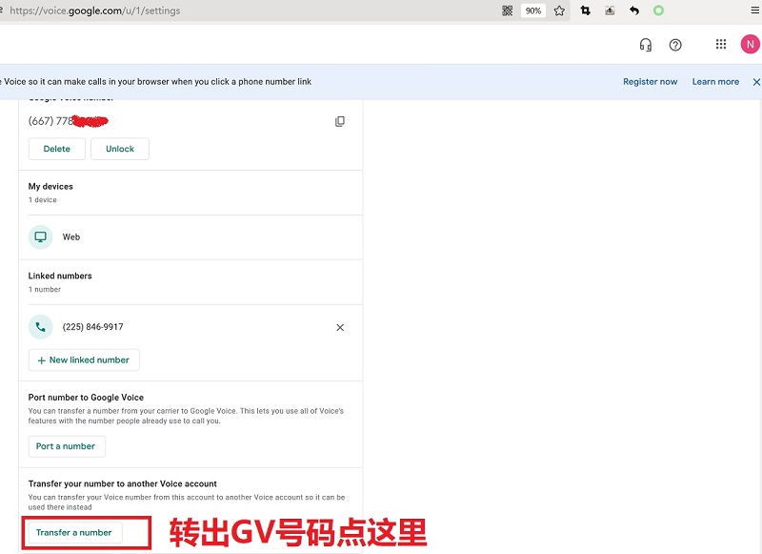Copy the Google Voice number
Screen dimensions: 762x554
coord(340,121)
